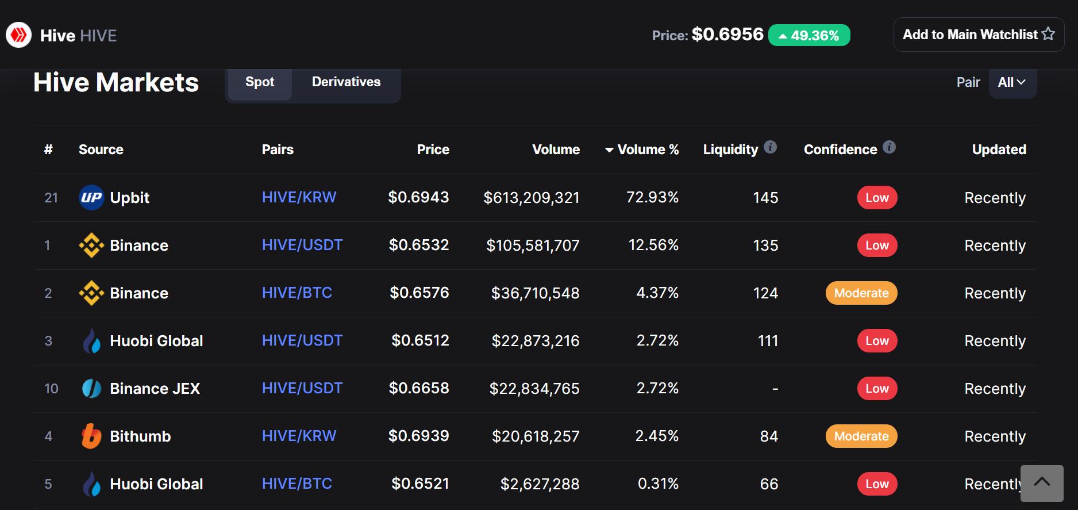Click the Upbit exchange logo
Viewport: 1078px width, 510px height.
91,198
